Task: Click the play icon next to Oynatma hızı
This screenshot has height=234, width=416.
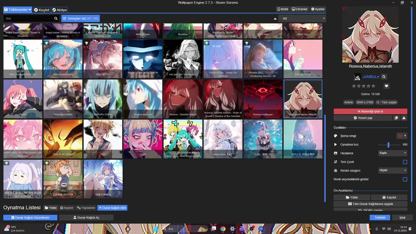Action: [336, 145]
